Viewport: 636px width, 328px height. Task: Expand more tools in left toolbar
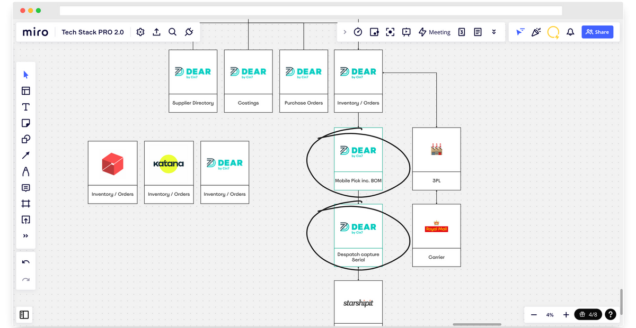[x=25, y=236]
